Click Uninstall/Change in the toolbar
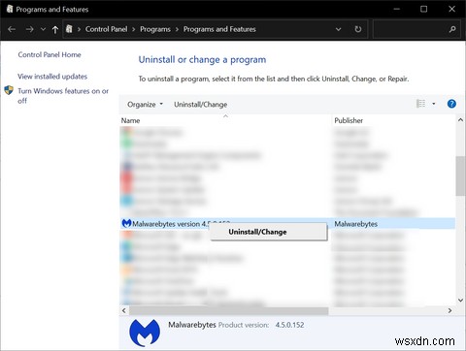 tap(201, 105)
